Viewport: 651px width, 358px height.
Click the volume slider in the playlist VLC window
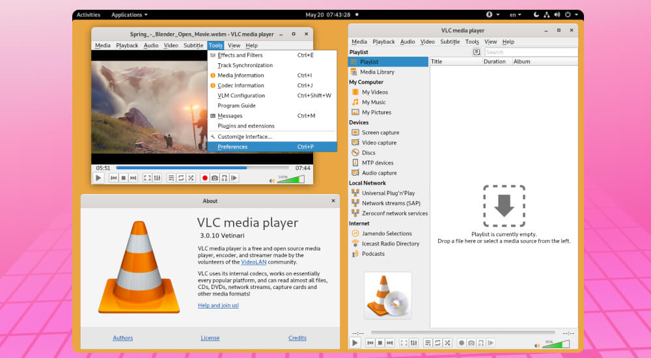[x=555, y=344]
